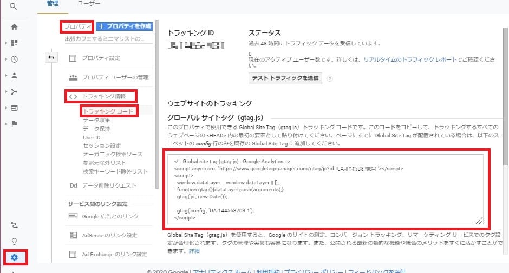Image resolution: width=509 pixels, height=273 pixels.
Task: Click テスト トラフィックを送信 button
Action: (285, 78)
